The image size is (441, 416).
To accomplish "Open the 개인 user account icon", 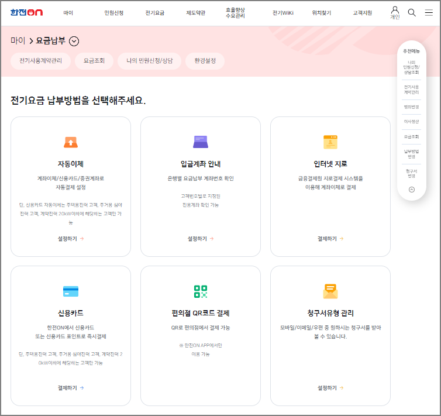I will point(395,13).
